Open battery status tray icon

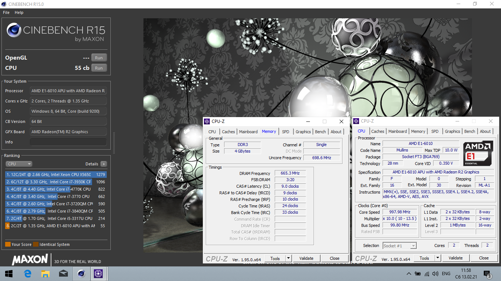[x=418, y=274]
